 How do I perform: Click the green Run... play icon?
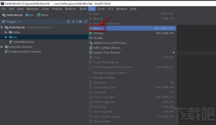click(91, 28)
